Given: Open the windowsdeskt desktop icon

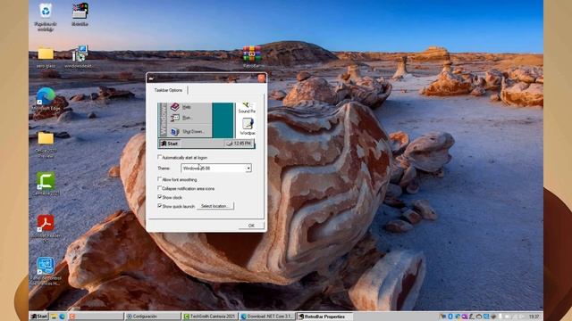Looking at the screenshot, I should [x=78, y=57].
